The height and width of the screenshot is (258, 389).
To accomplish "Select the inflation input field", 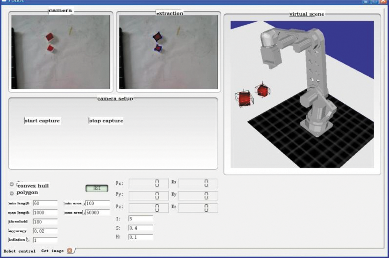I will [45, 240].
